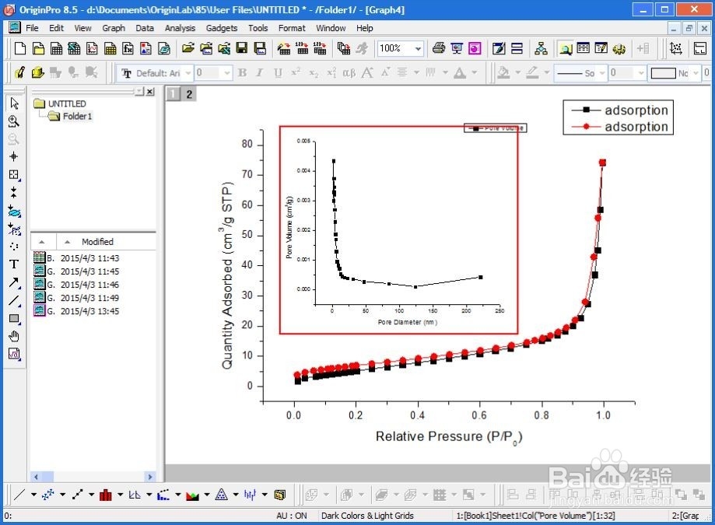Select the Arrow drawing tool
The height and width of the screenshot is (525, 715).
pos(14,282)
